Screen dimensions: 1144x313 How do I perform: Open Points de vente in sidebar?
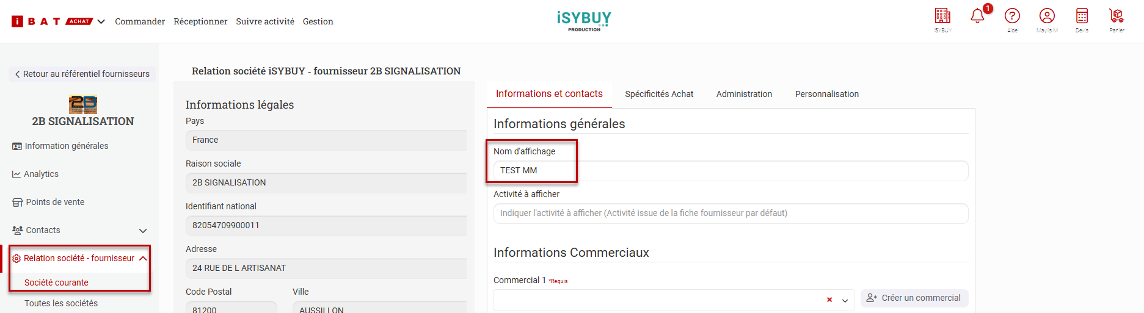pos(55,202)
